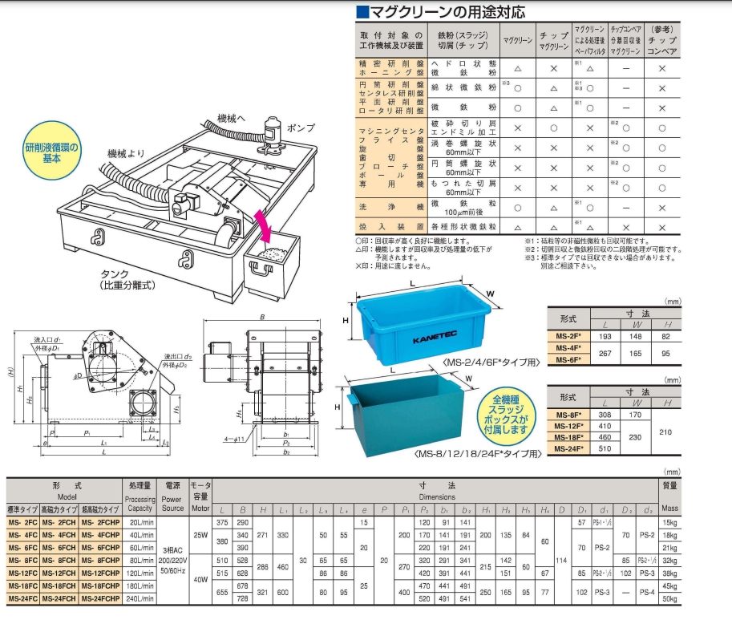The image size is (732, 624).
Task: Click the MS-4F* row label
Action: (x=568, y=348)
